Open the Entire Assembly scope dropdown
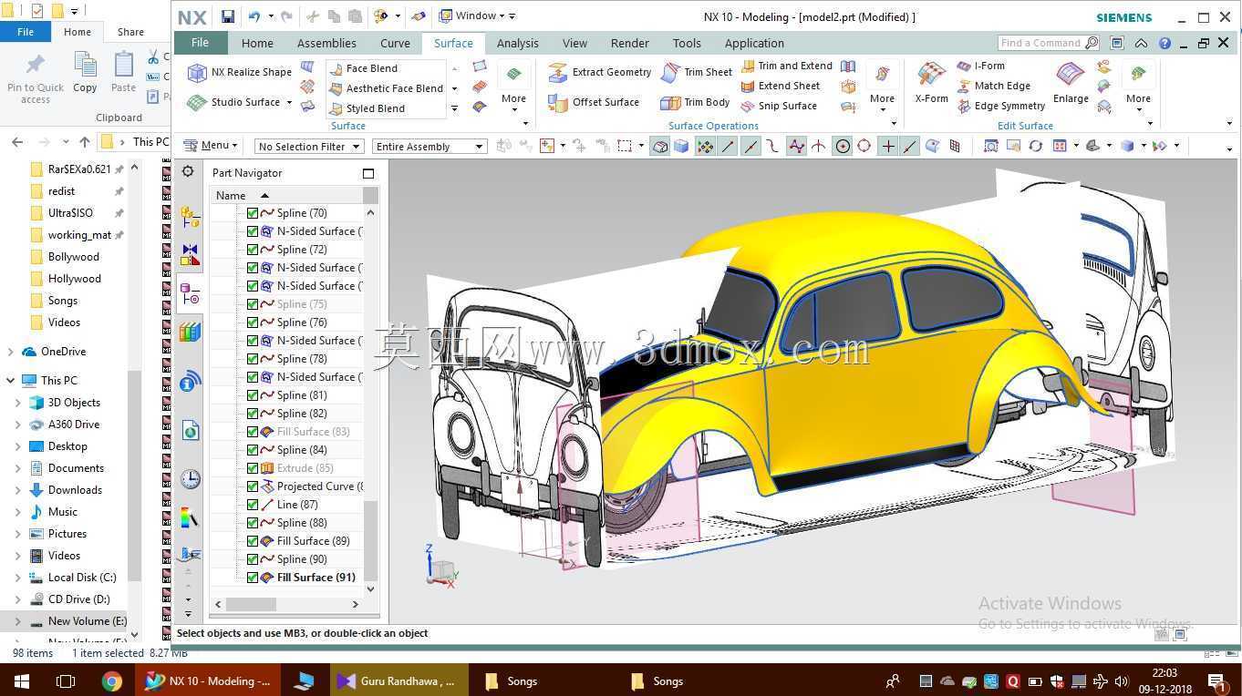 pos(430,146)
